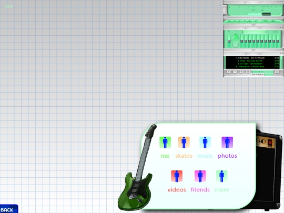Click the playlist remove '−' button

(x=235, y=72)
